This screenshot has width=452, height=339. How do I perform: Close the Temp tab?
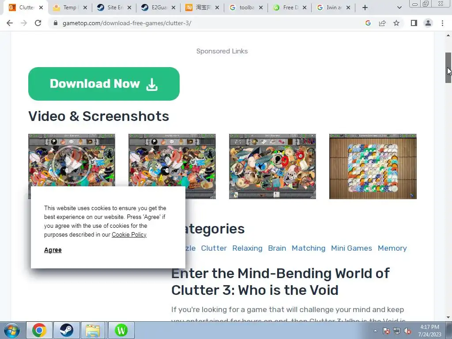pos(85,8)
